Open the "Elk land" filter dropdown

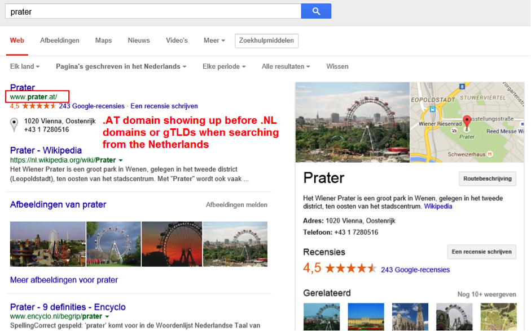24,66
